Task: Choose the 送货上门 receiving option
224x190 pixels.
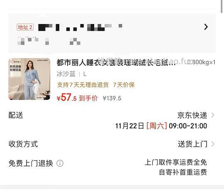Action: 192,144
